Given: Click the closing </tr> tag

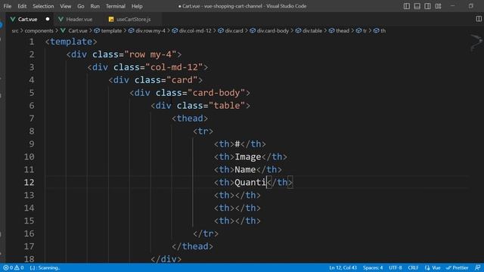Looking at the screenshot, I should 206,233.
